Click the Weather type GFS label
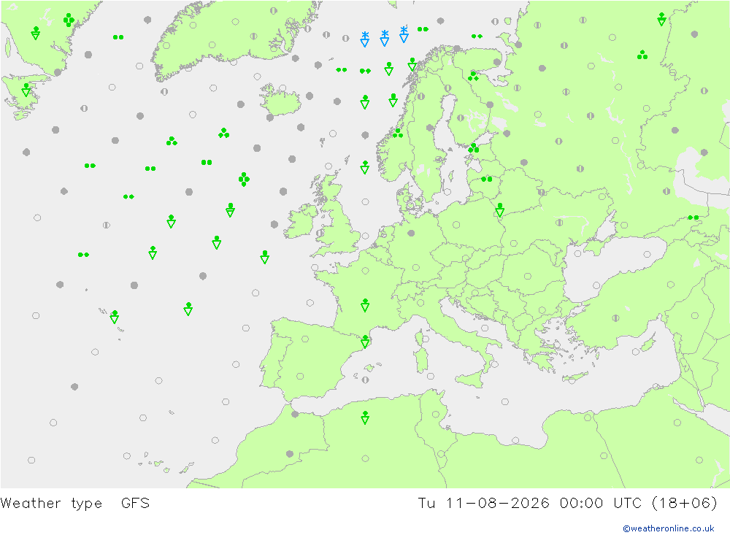 click(75, 504)
